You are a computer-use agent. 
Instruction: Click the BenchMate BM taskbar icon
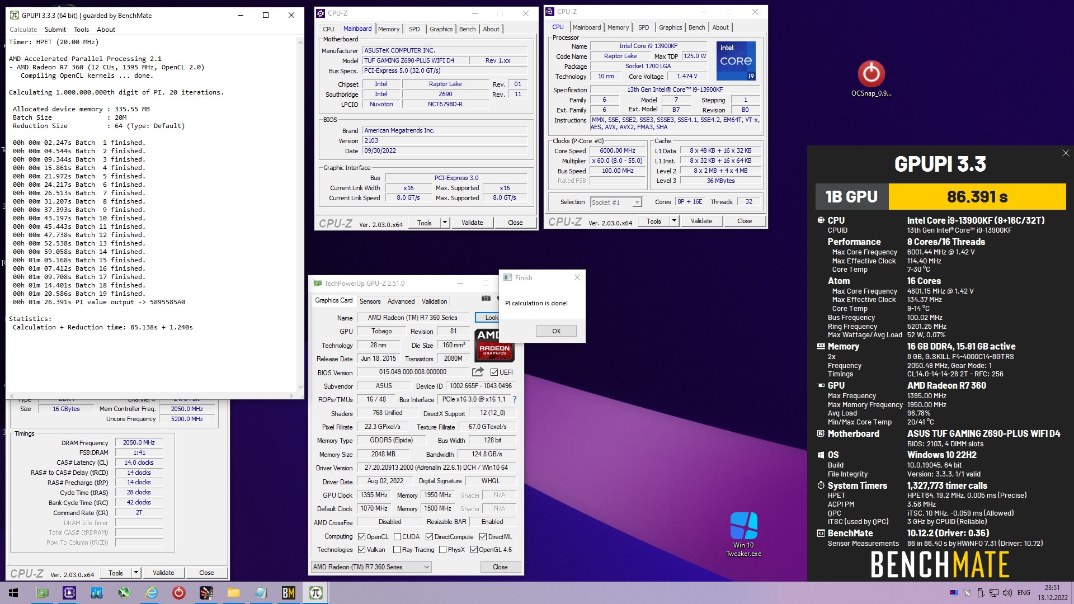[289, 593]
